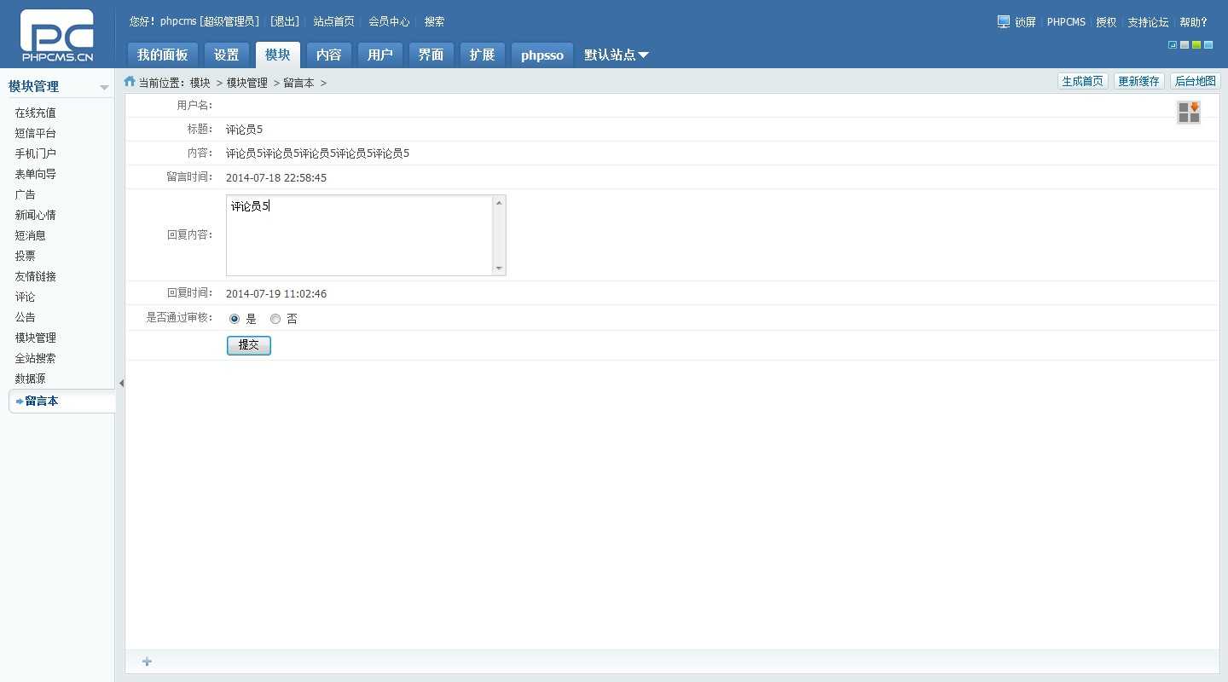Image resolution: width=1228 pixels, height=682 pixels.
Task: Click the lock screen monitor icon
Action: click(x=1004, y=21)
